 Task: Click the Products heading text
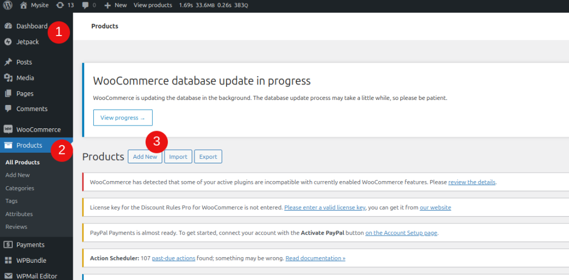[x=103, y=157]
